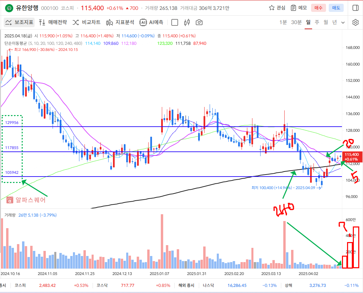Open the 코스피 index in ticker bar
The width and height of the screenshot is (363, 293).
click(x=20, y=285)
